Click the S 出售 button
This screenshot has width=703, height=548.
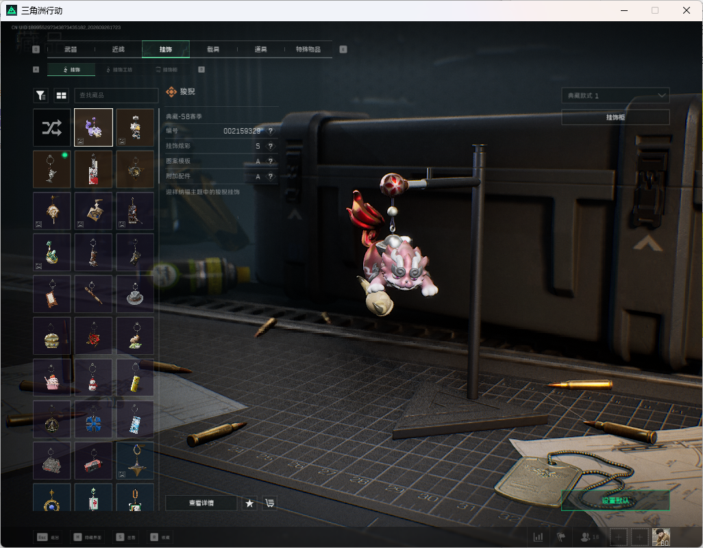[126, 537]
